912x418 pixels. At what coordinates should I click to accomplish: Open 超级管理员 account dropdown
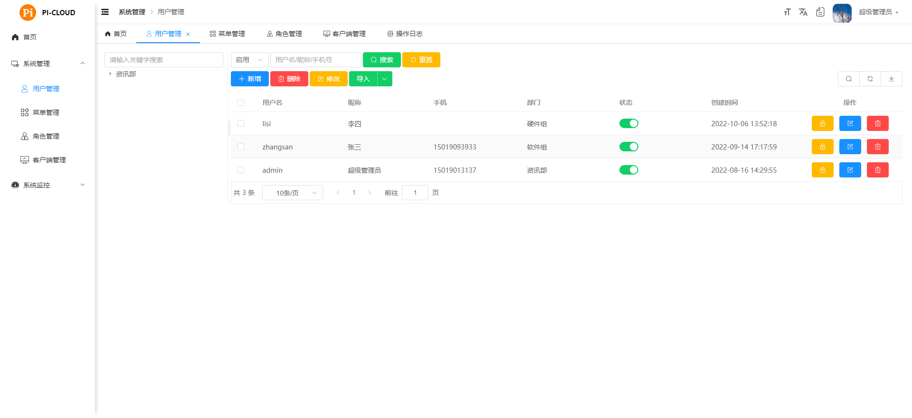point(878,12)
